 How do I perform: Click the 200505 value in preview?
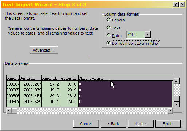(x=13, y=90)
